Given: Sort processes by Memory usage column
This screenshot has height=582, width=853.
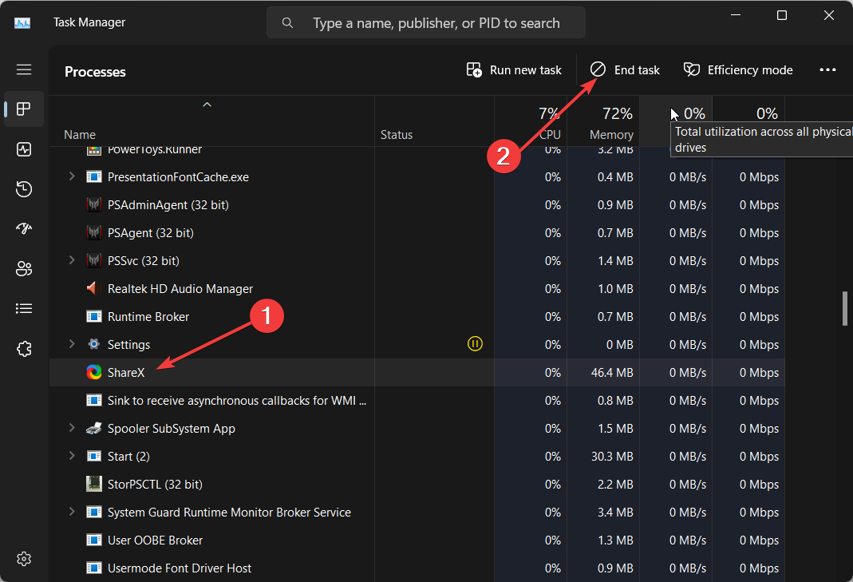Looking at the screenshot, I should coord(602,121).
